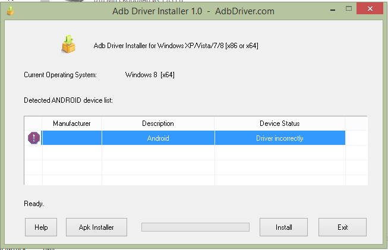Open the Help button
The height and width of the screenshot is (250, 388).
[41, 227]
